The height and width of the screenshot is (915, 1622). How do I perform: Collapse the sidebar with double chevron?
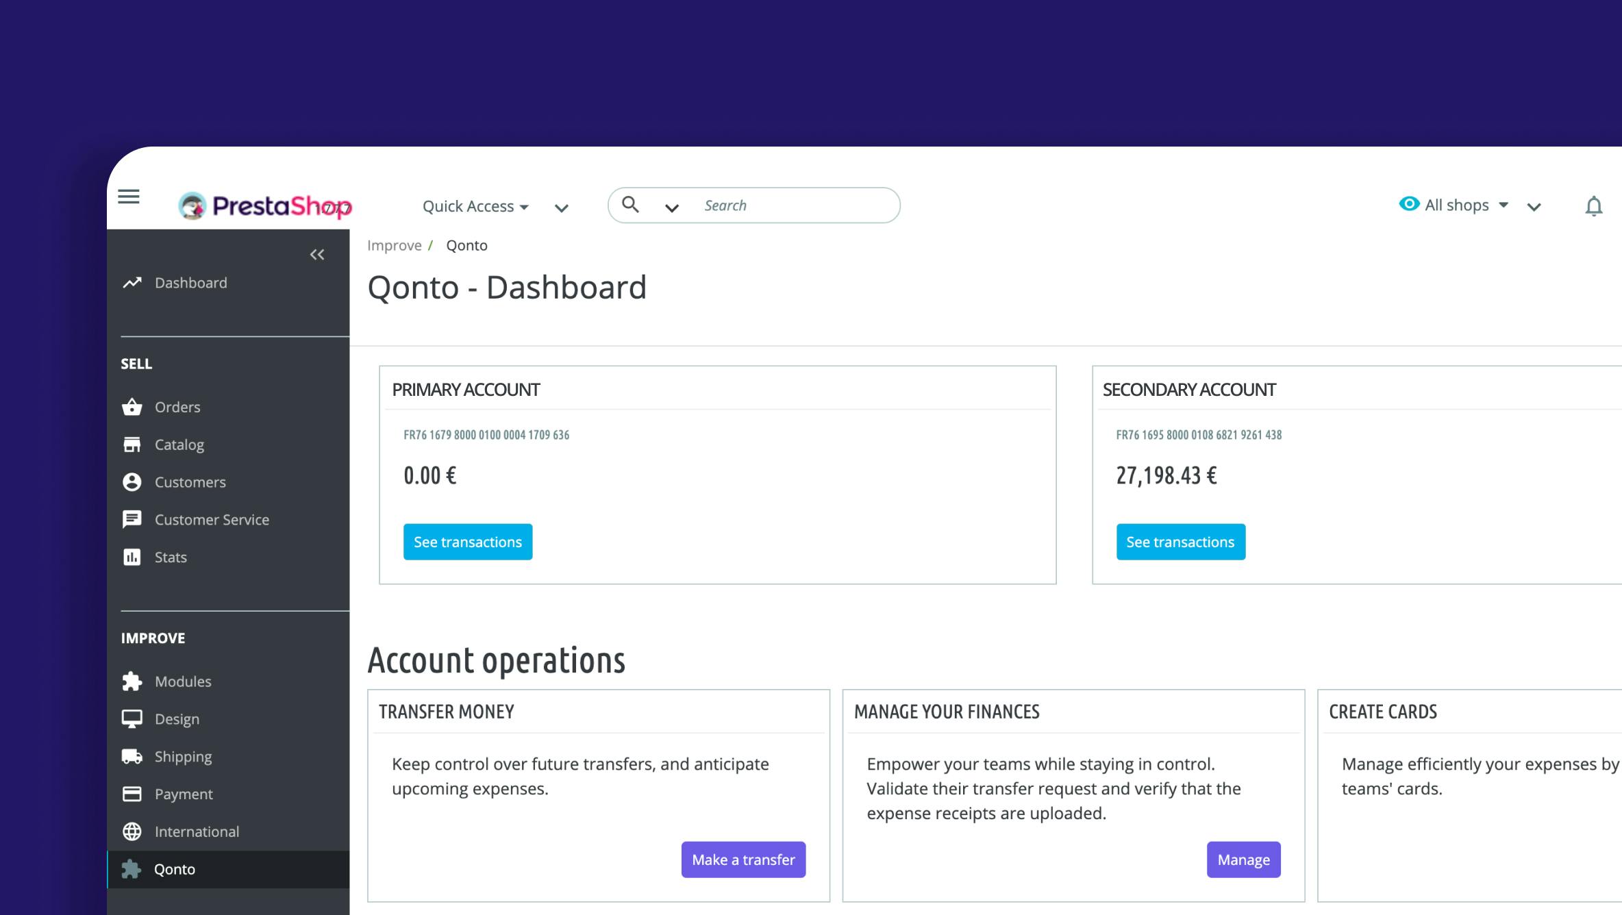(317, 255)
